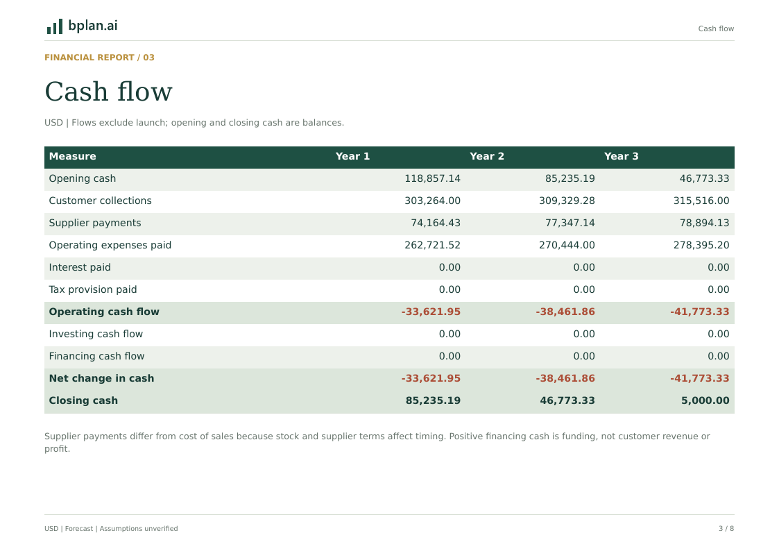Click Closing cash value 5,000.00
Image resolution: width=779 pixels, height=551 pixels.
705,401
